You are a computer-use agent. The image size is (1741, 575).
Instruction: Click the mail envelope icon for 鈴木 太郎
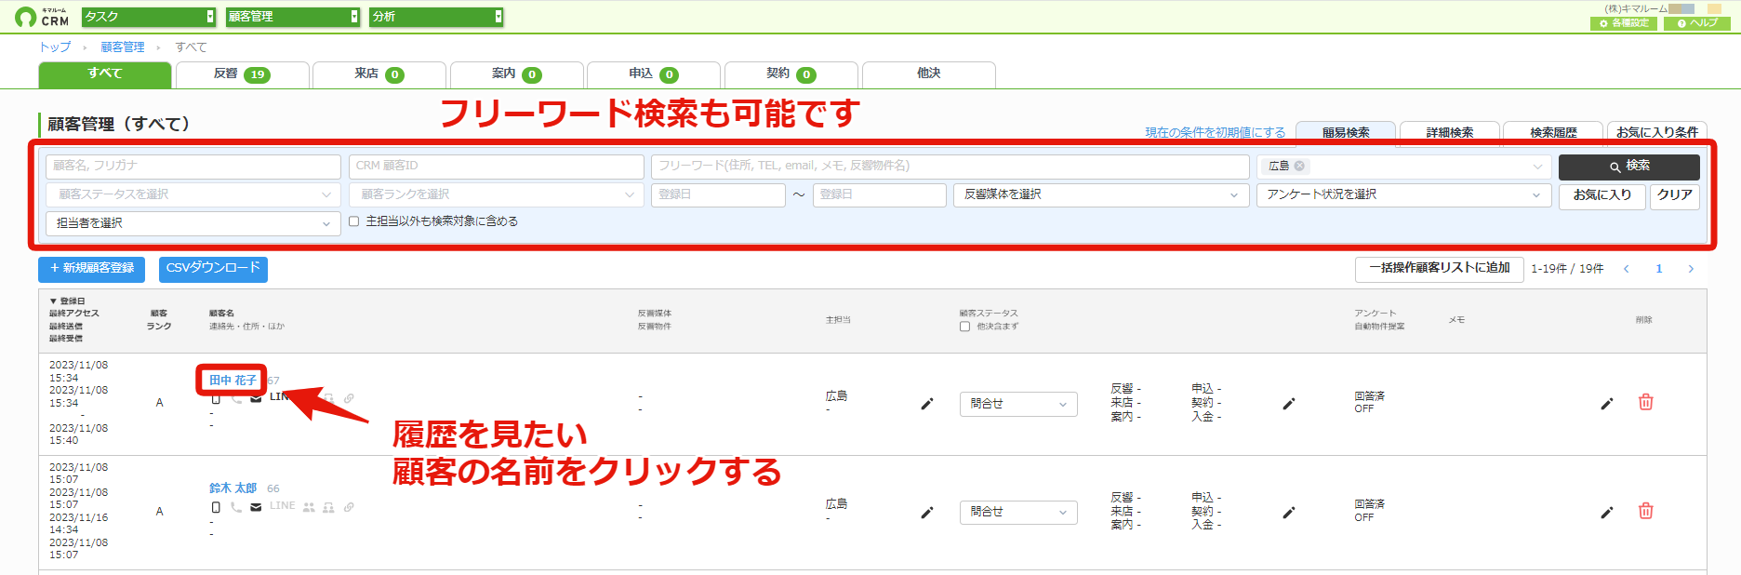256,507
